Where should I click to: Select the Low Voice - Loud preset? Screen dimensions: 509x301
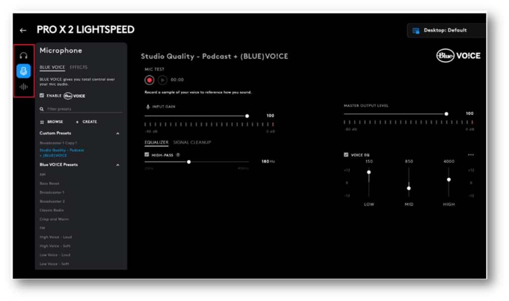tap(55, 255)
